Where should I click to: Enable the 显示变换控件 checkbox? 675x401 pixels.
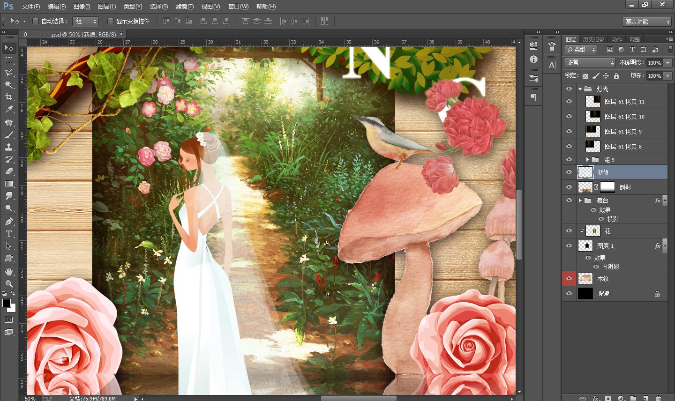[111, 21]
